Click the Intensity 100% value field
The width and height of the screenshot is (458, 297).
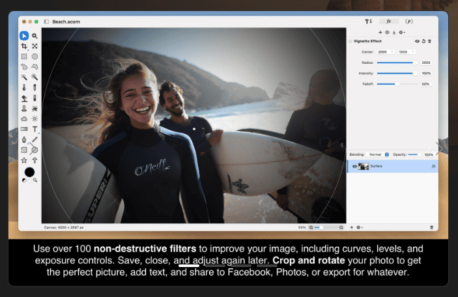tap(426, 74)
